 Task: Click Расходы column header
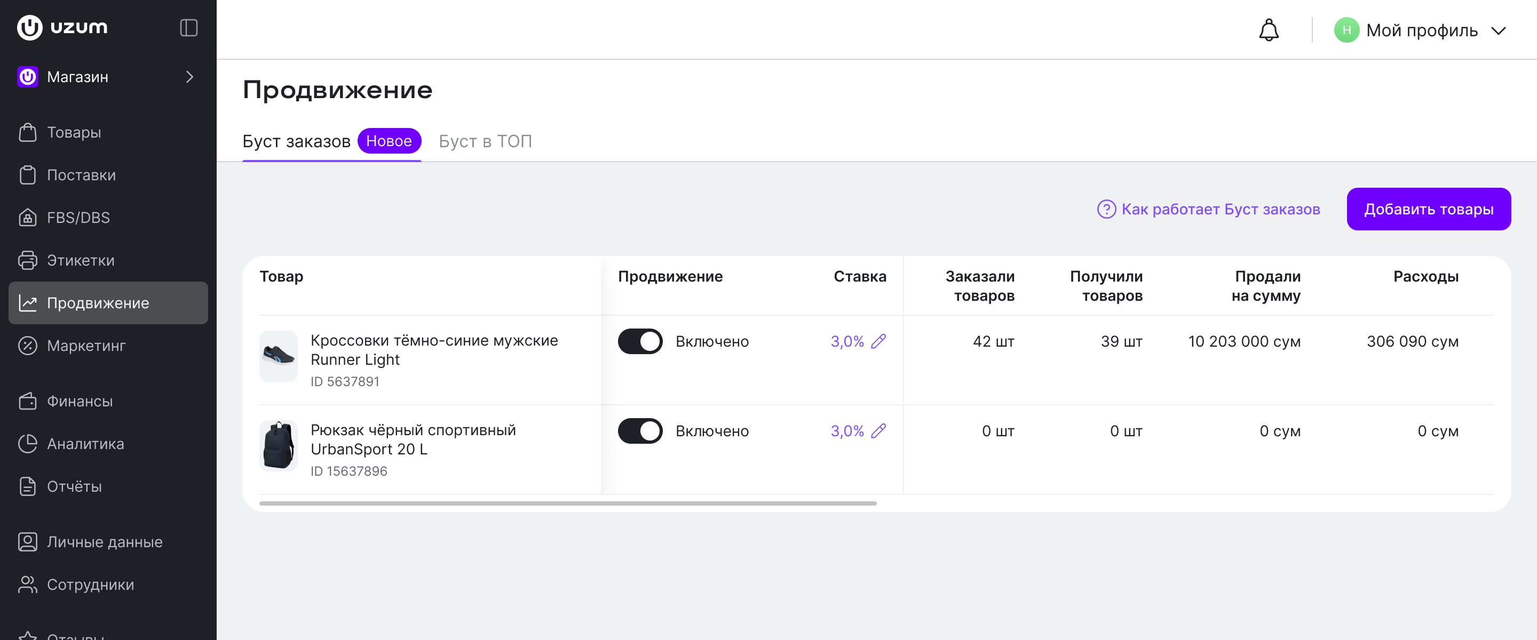click(x=1425, y=276)
